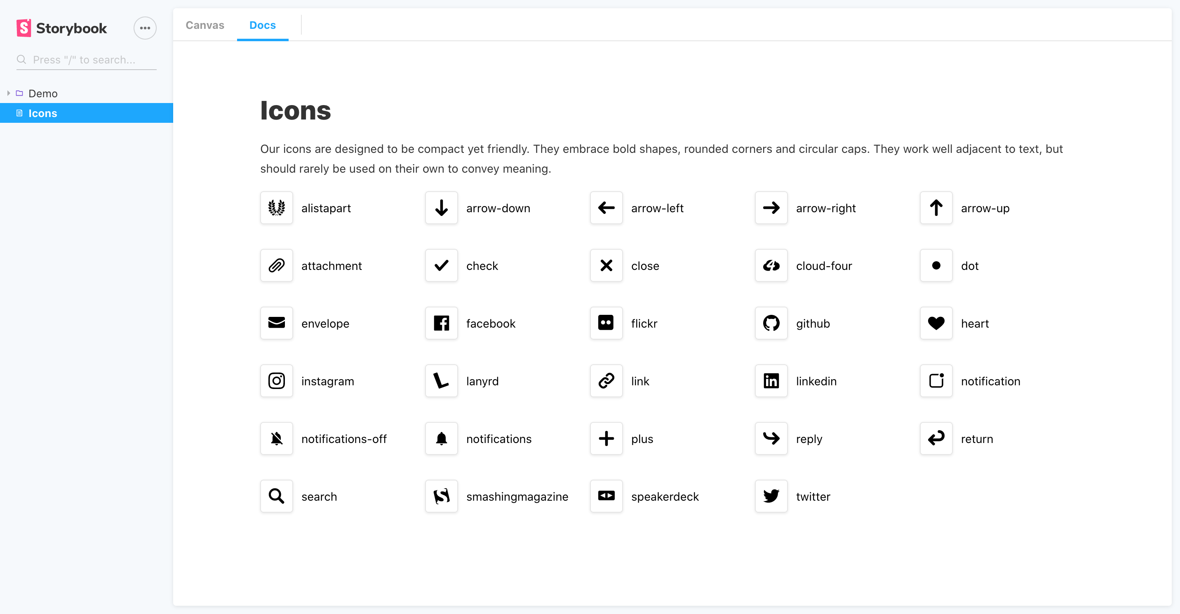Screen dimensions: 1180x614
Task: Select the instagram camera icon
Action: (276, 381)
